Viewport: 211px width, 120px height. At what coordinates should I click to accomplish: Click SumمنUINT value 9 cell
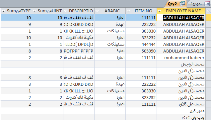click(47, 24)
